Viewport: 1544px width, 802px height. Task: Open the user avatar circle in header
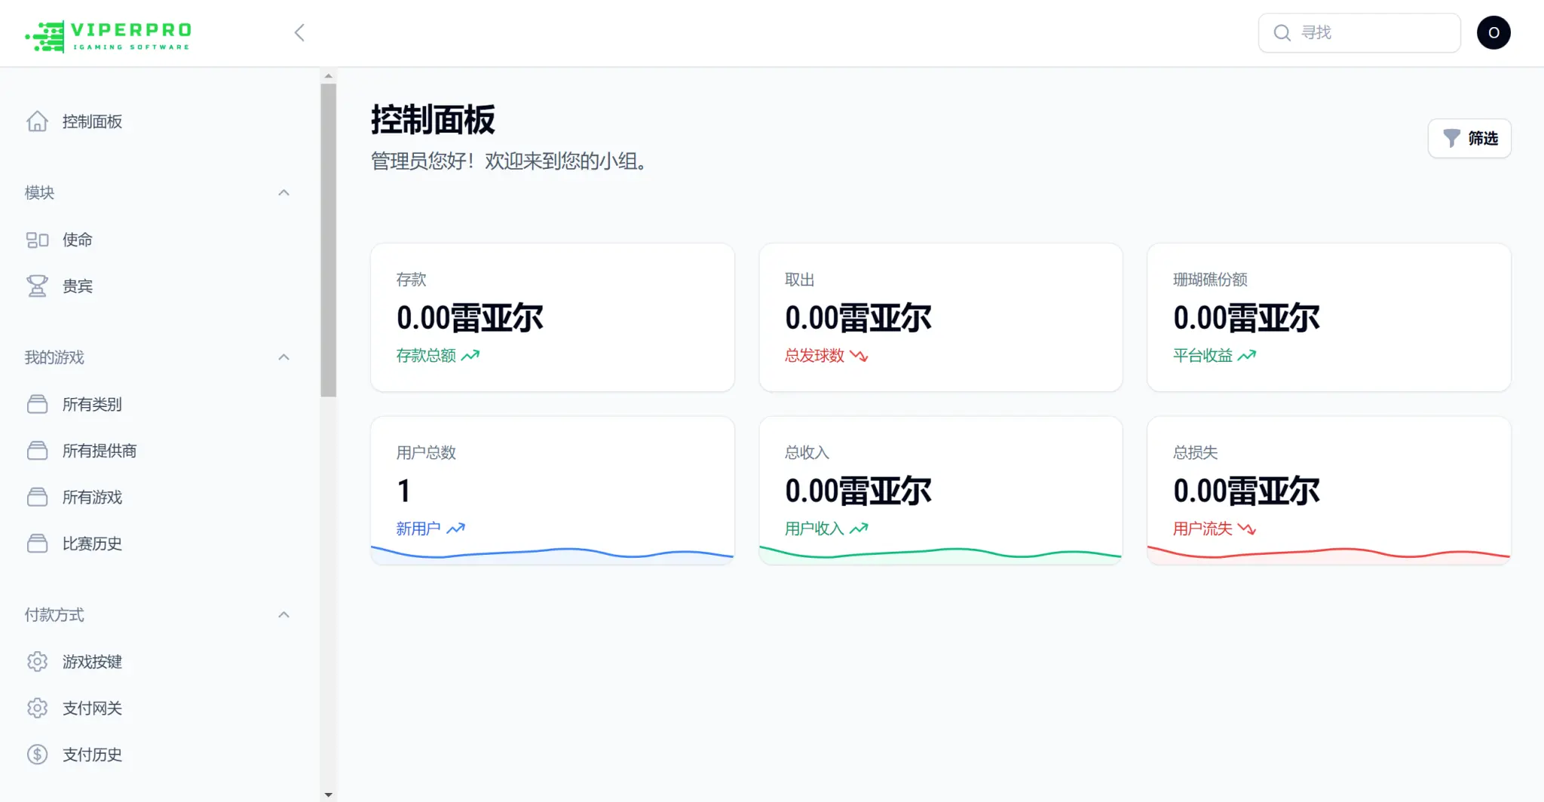[1493, 33]
